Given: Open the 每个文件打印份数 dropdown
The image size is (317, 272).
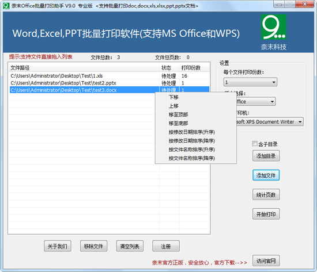Looking at the screenshot, I should click(x=250, y=82).
